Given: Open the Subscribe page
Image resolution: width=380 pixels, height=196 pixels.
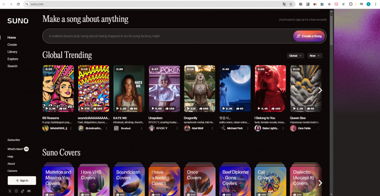Looking at the screenshot, I should click(14, 140).
